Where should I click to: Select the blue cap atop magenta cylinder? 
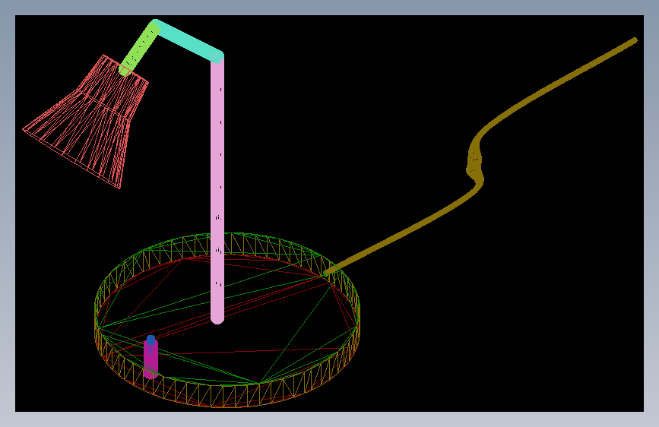coord(151,340)
